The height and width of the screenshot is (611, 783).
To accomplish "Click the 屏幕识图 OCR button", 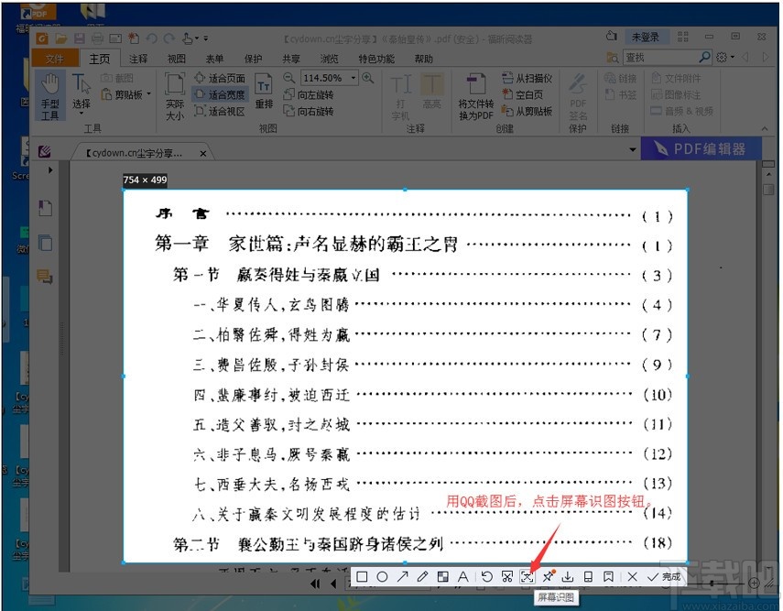I will (526, 576).
